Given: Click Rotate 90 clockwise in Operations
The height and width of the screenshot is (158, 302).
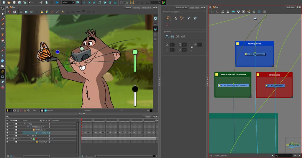Looking at the screenshot, I should [178, 36].
